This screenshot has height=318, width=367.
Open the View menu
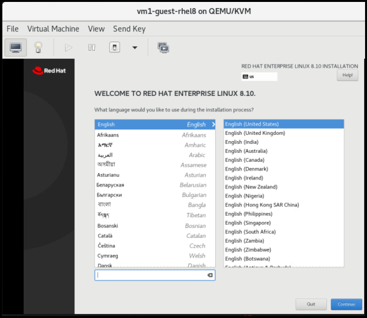[x=96, y=29]
